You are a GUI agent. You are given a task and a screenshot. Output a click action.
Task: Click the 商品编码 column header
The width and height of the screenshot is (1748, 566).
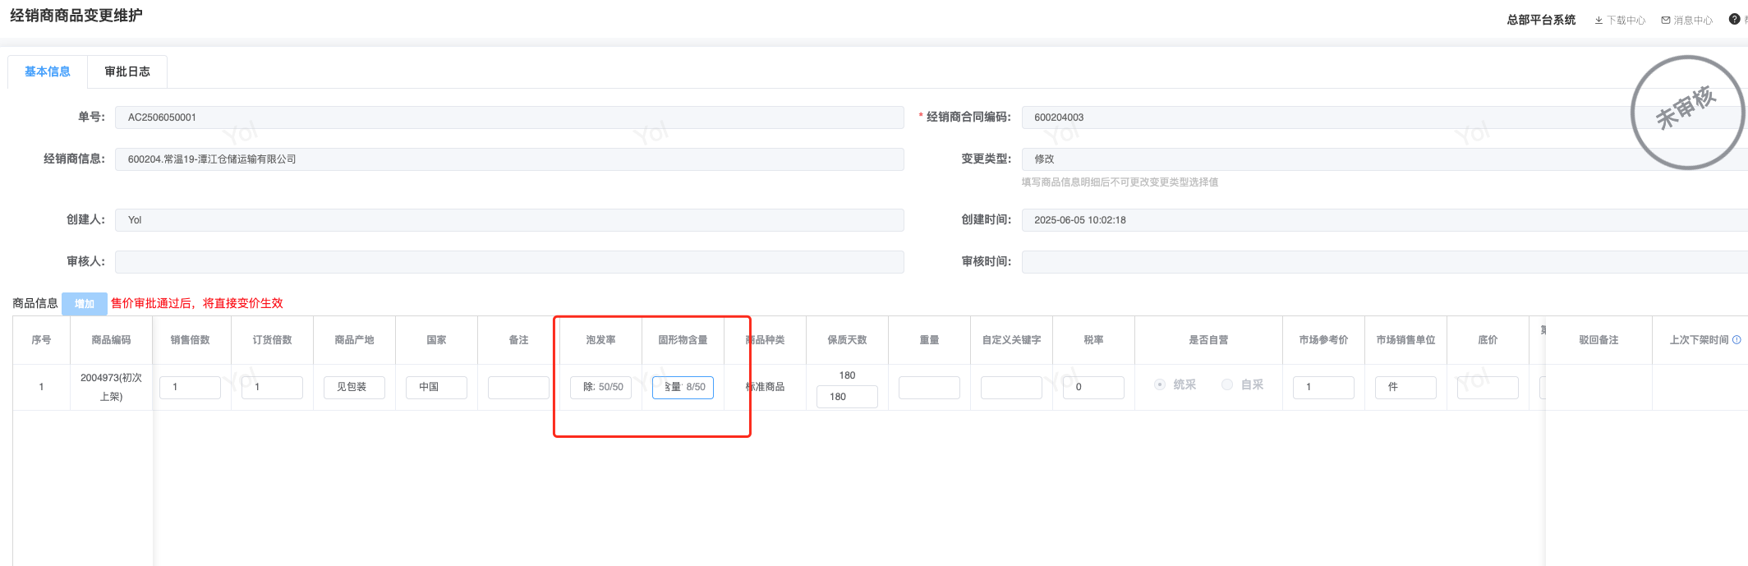click(x=111, y=340)
